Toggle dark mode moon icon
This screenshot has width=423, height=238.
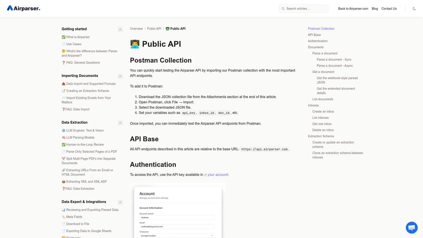(x=414, y=9)
